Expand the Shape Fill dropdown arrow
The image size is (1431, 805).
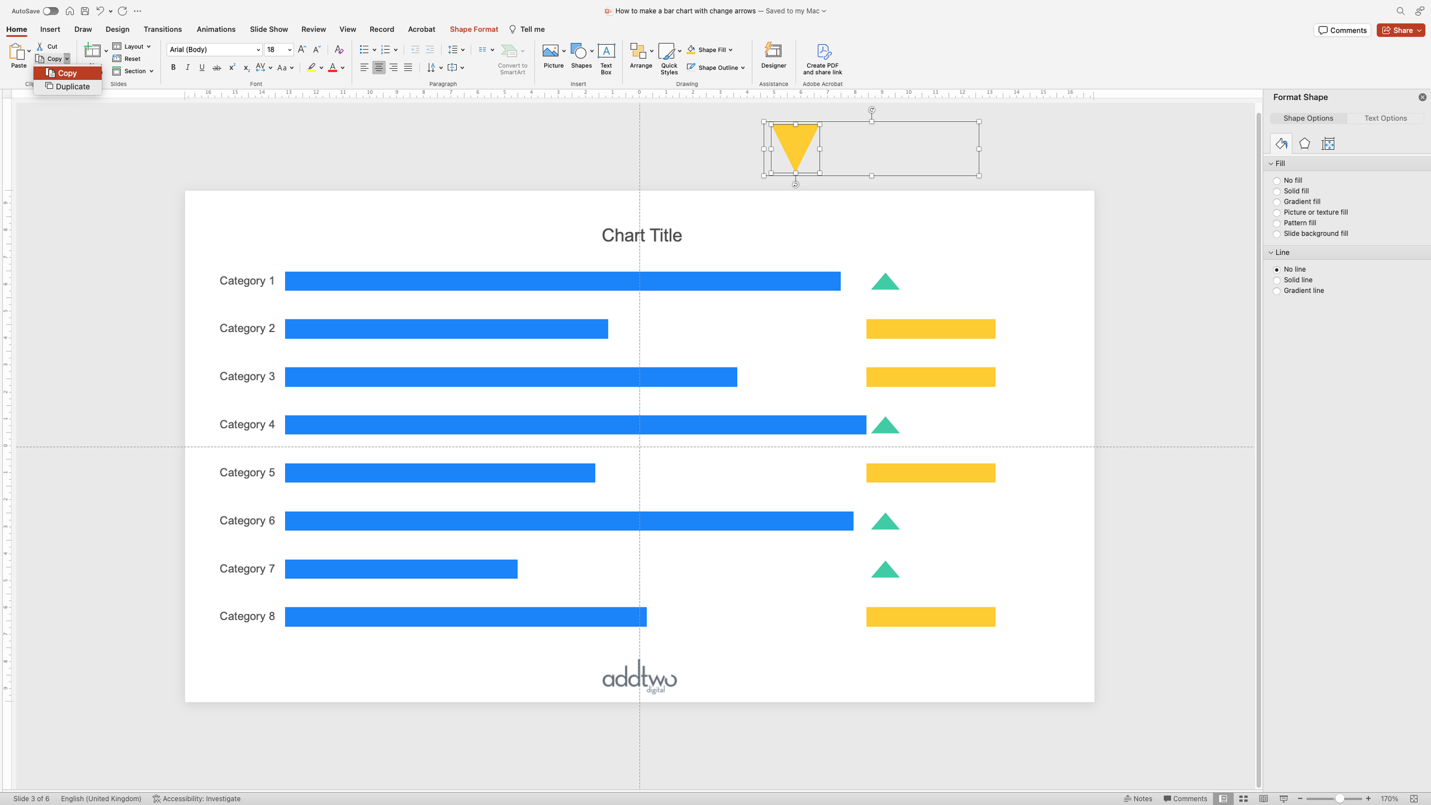730,50
